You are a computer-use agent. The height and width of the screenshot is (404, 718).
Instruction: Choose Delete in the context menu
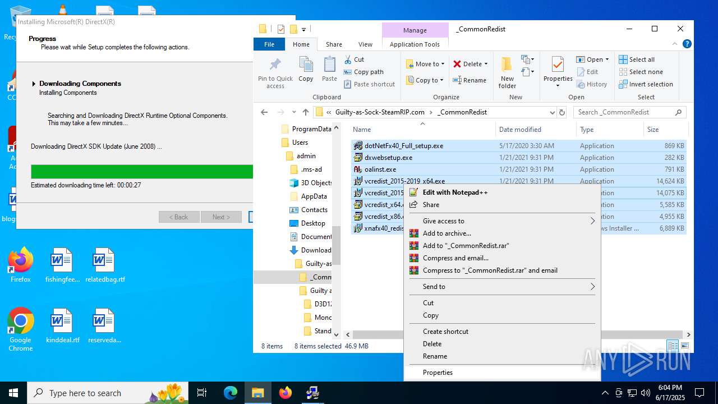coord(502,344)
